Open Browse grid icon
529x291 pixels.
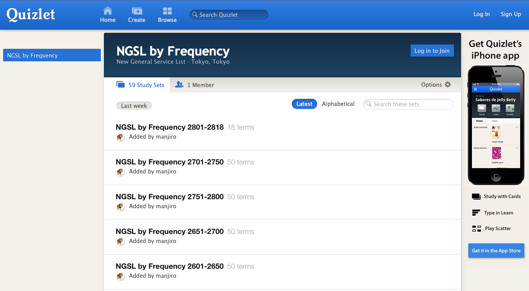coord(167,11)
